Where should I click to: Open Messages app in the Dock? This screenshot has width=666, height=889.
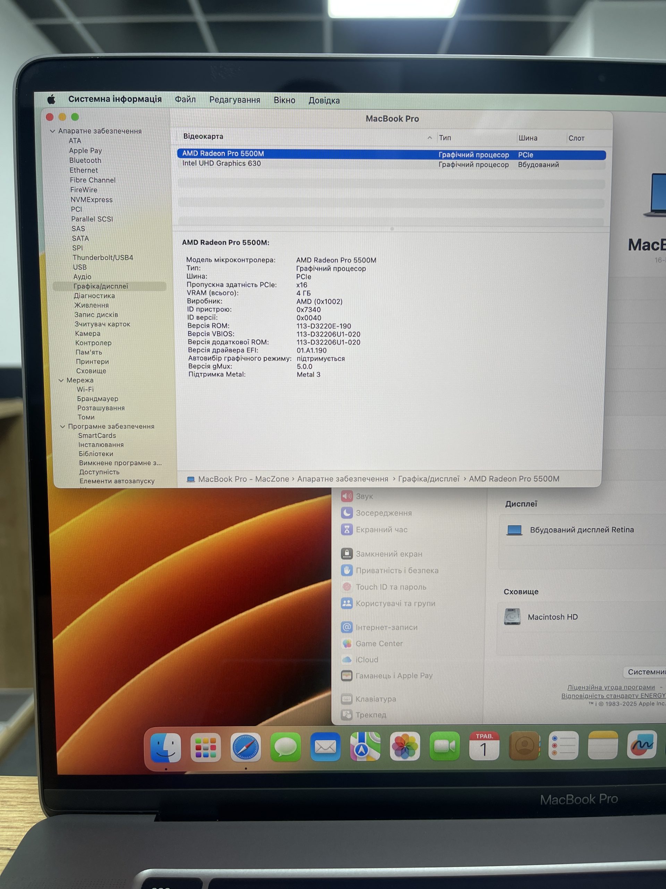pyautogui.click(x=285, y=747)
